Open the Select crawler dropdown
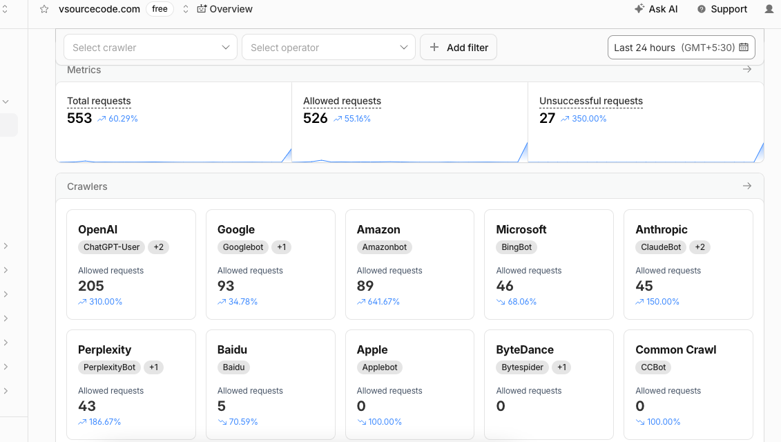Viewport: 781px width, 442px height. [151, 48]
